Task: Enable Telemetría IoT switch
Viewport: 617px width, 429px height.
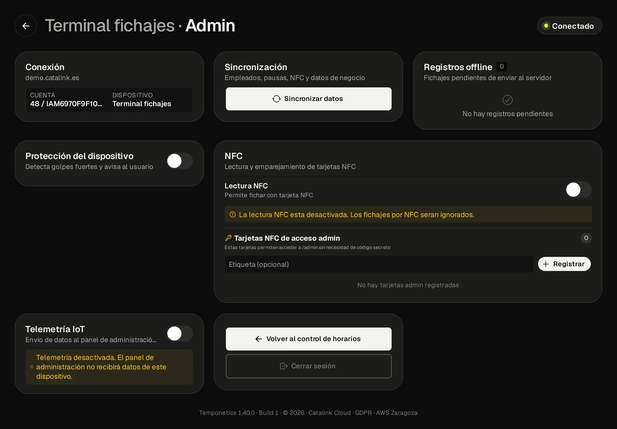Action: tap(180, 334)
